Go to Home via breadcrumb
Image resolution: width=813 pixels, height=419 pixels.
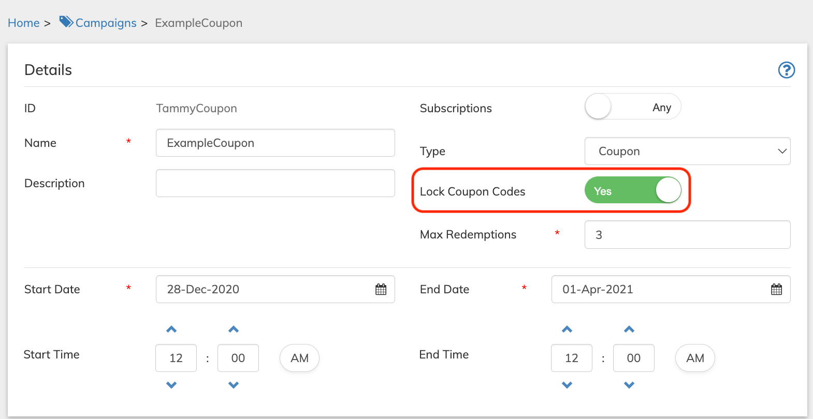click(24, 23)
